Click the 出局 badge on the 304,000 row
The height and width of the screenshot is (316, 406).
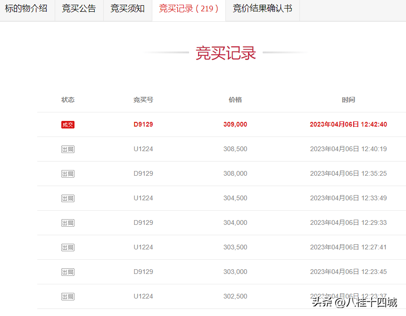point(68,222)
